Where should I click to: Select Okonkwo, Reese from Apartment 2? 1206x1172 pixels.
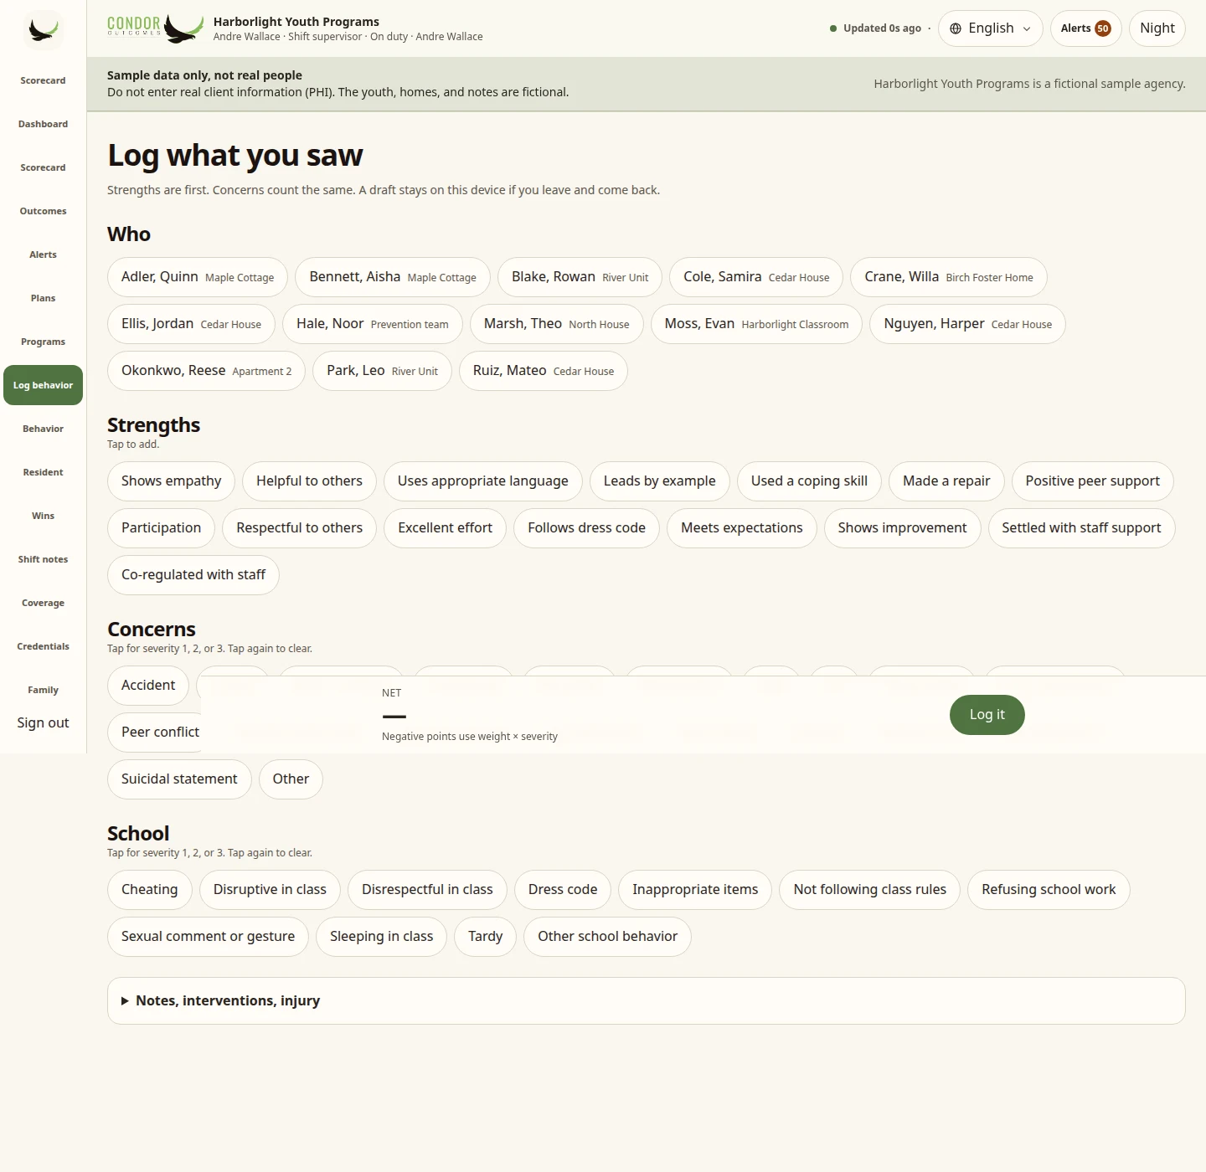[206, 371]
